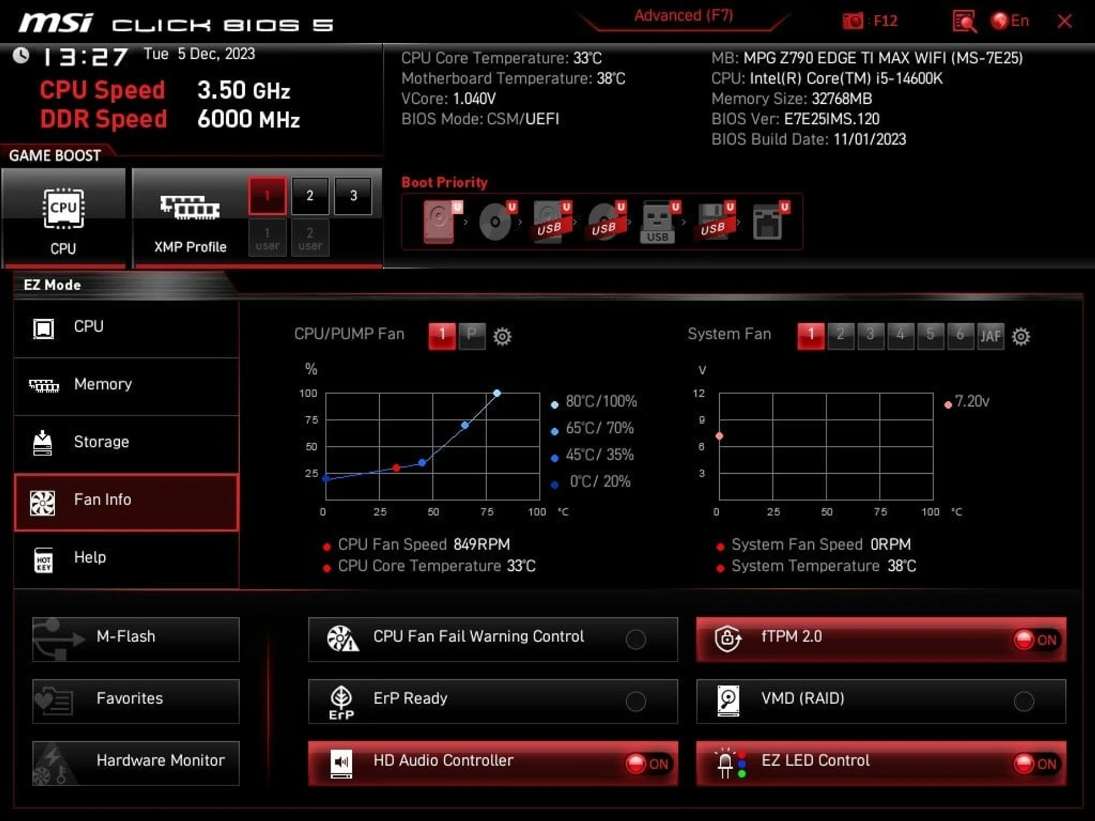Screen dimensions: 1095x821
Task: Select System Fan 5 tab
Action: click(930, 336)
